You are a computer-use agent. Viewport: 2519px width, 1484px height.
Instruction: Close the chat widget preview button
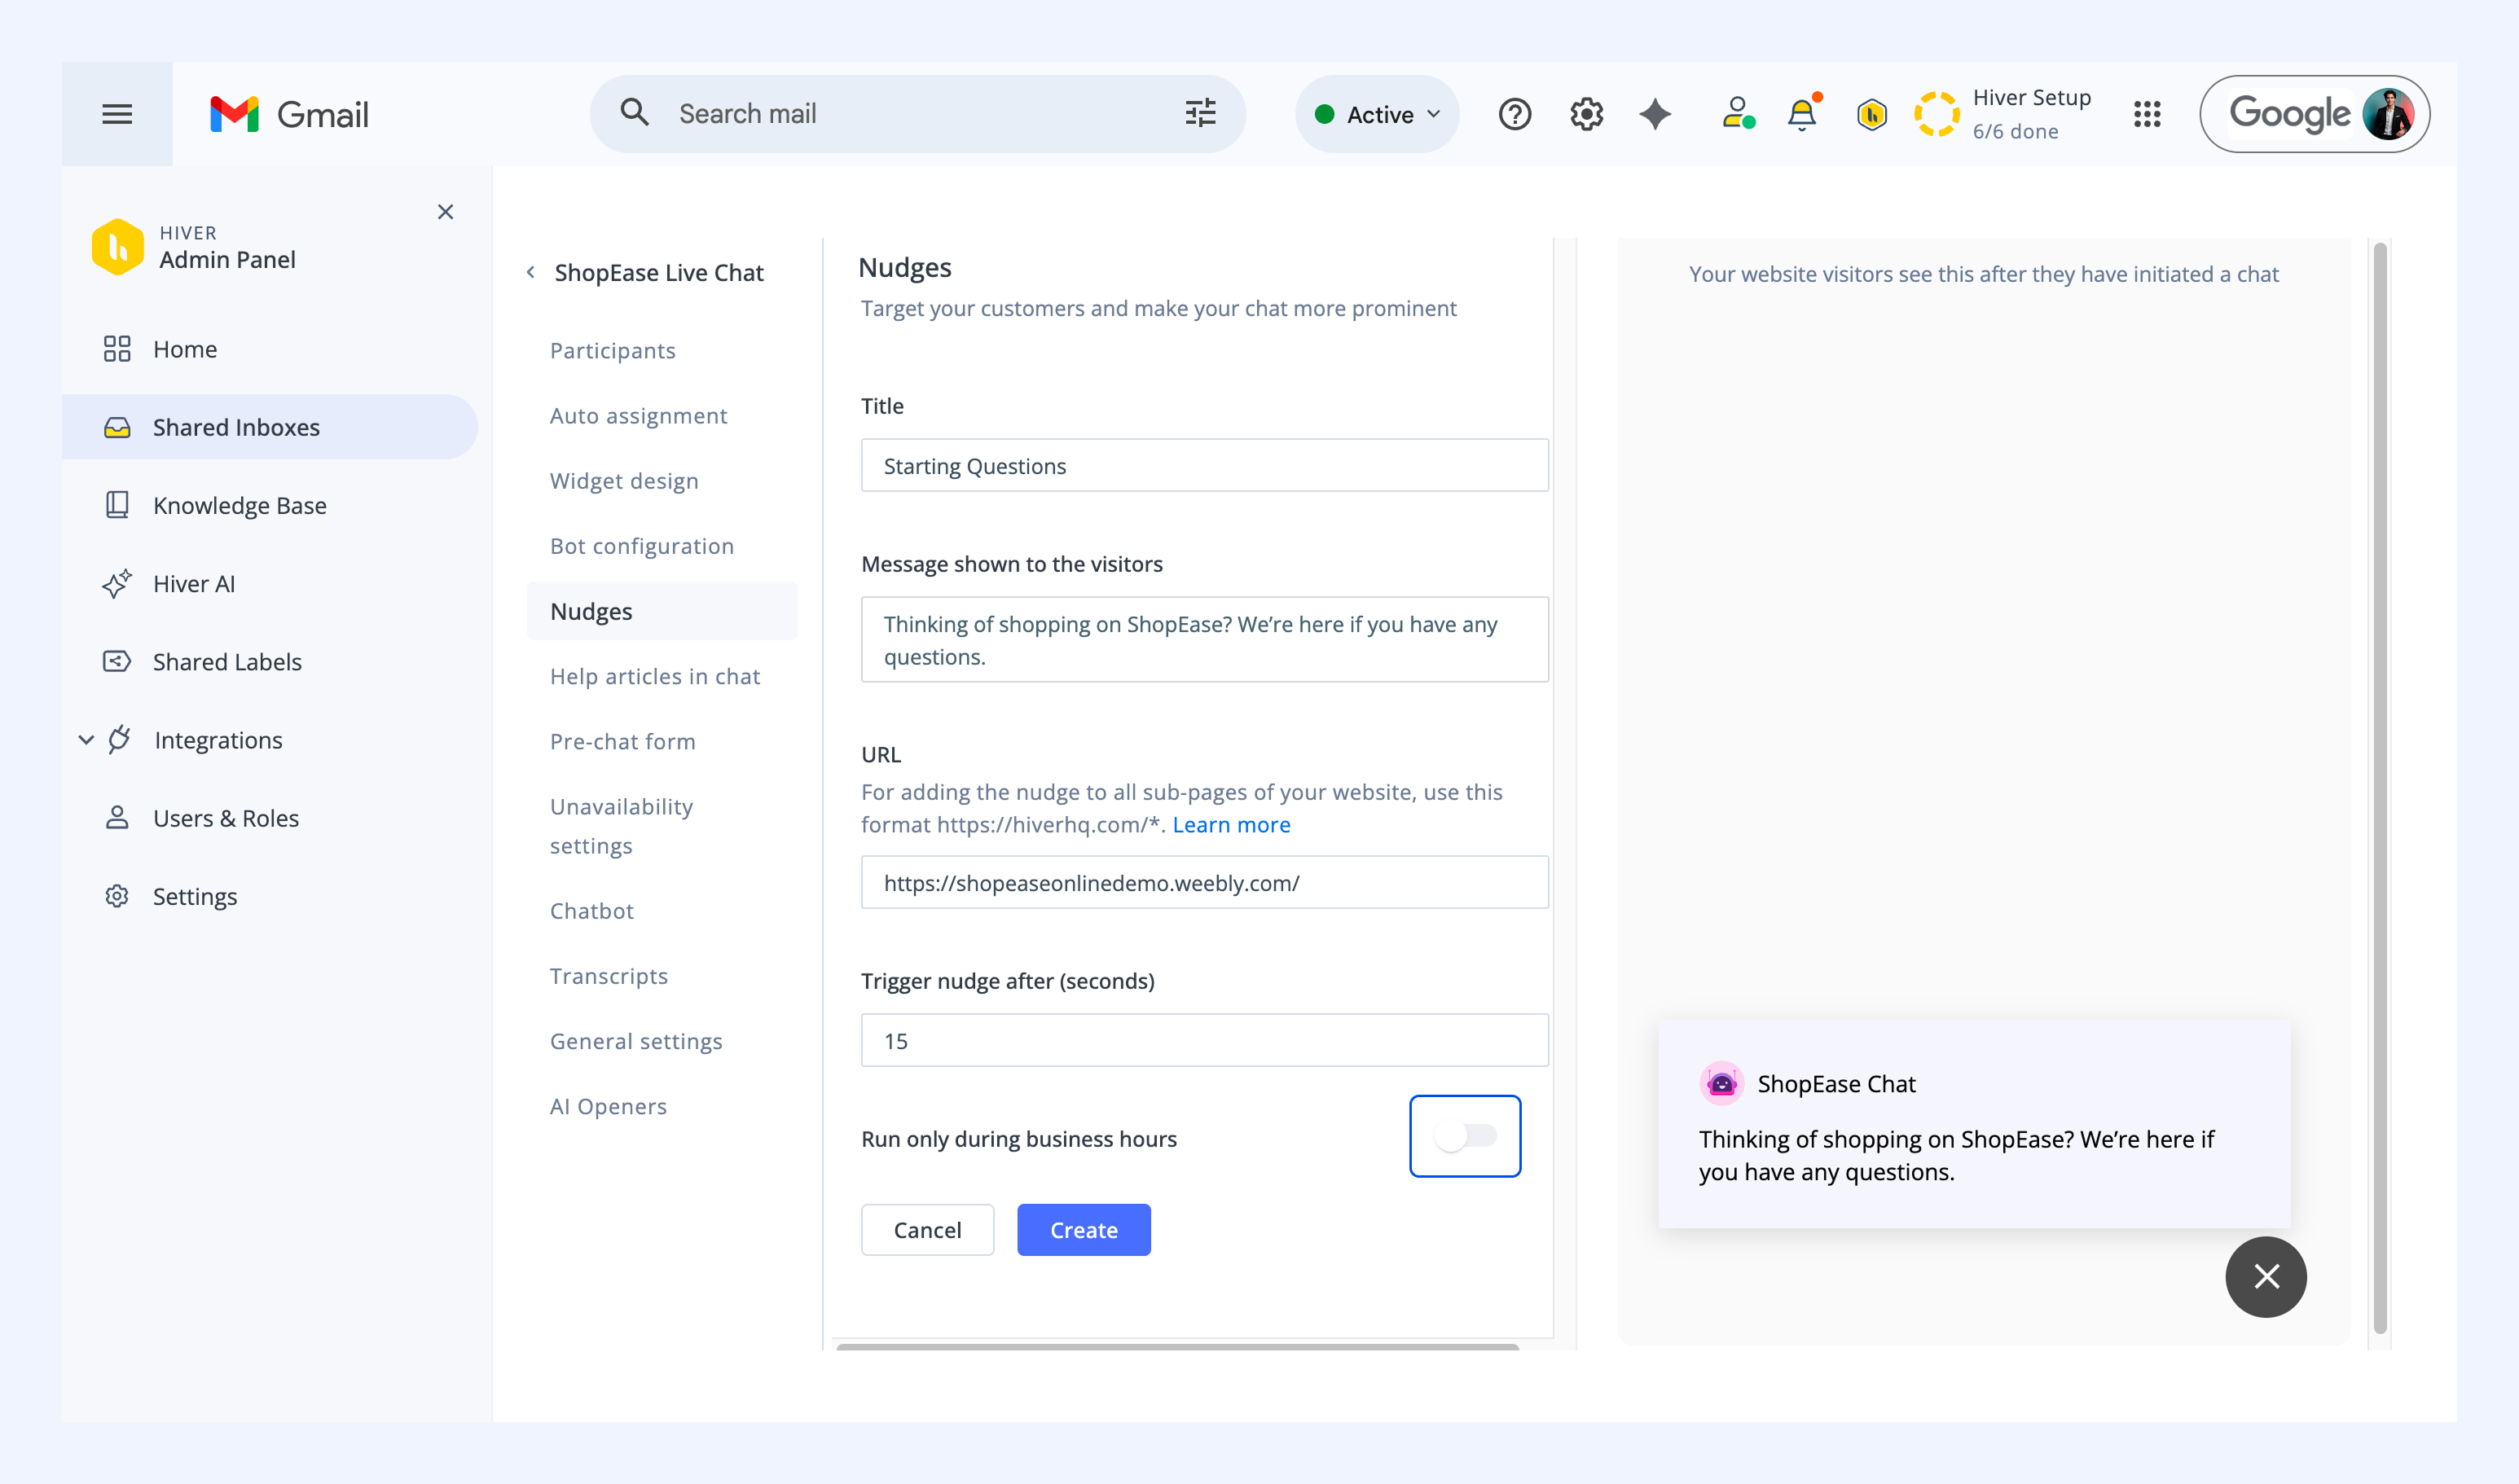[x=2266, y=1277]
